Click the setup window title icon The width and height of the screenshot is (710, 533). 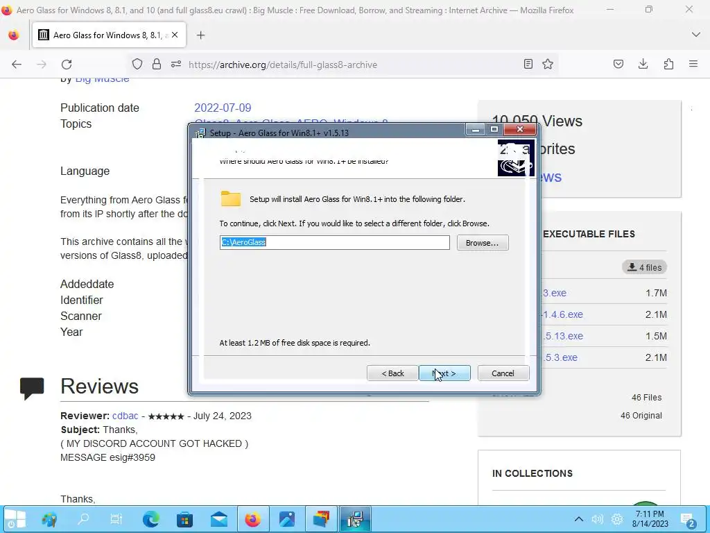point(200,133)
